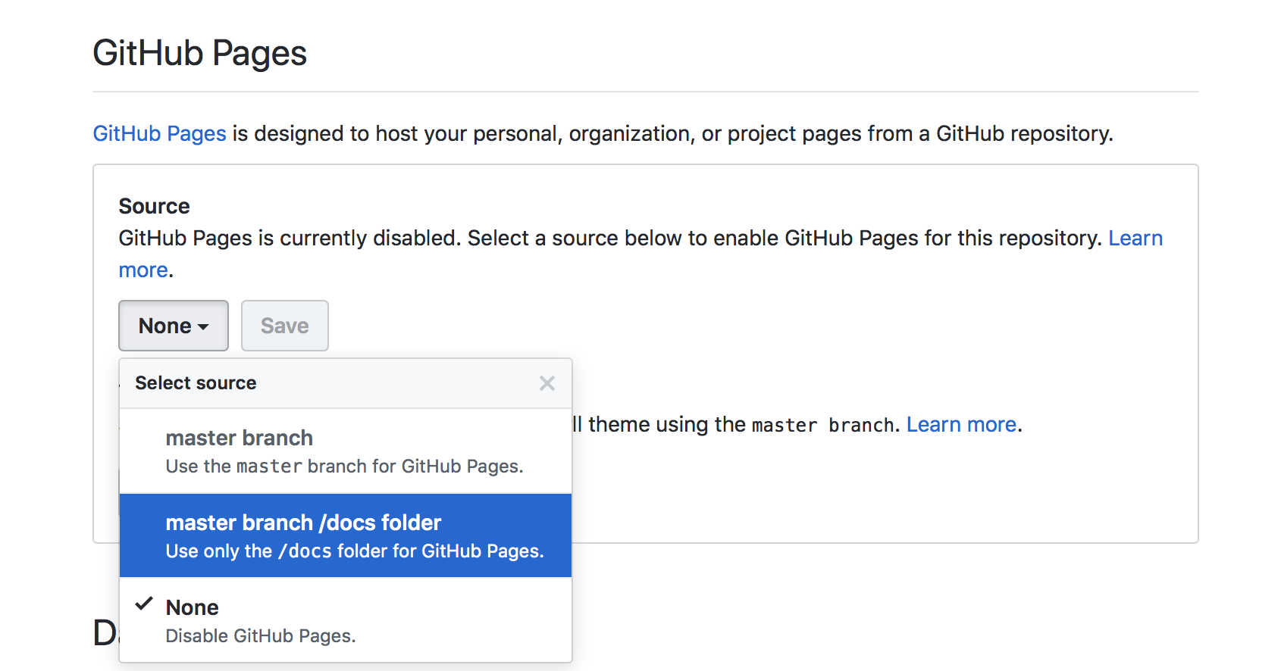Image resolution: width=1281 pixels, height=671 pixels.
Task: Click "Use only the /docs folder" description
Action: pos(355,551)
